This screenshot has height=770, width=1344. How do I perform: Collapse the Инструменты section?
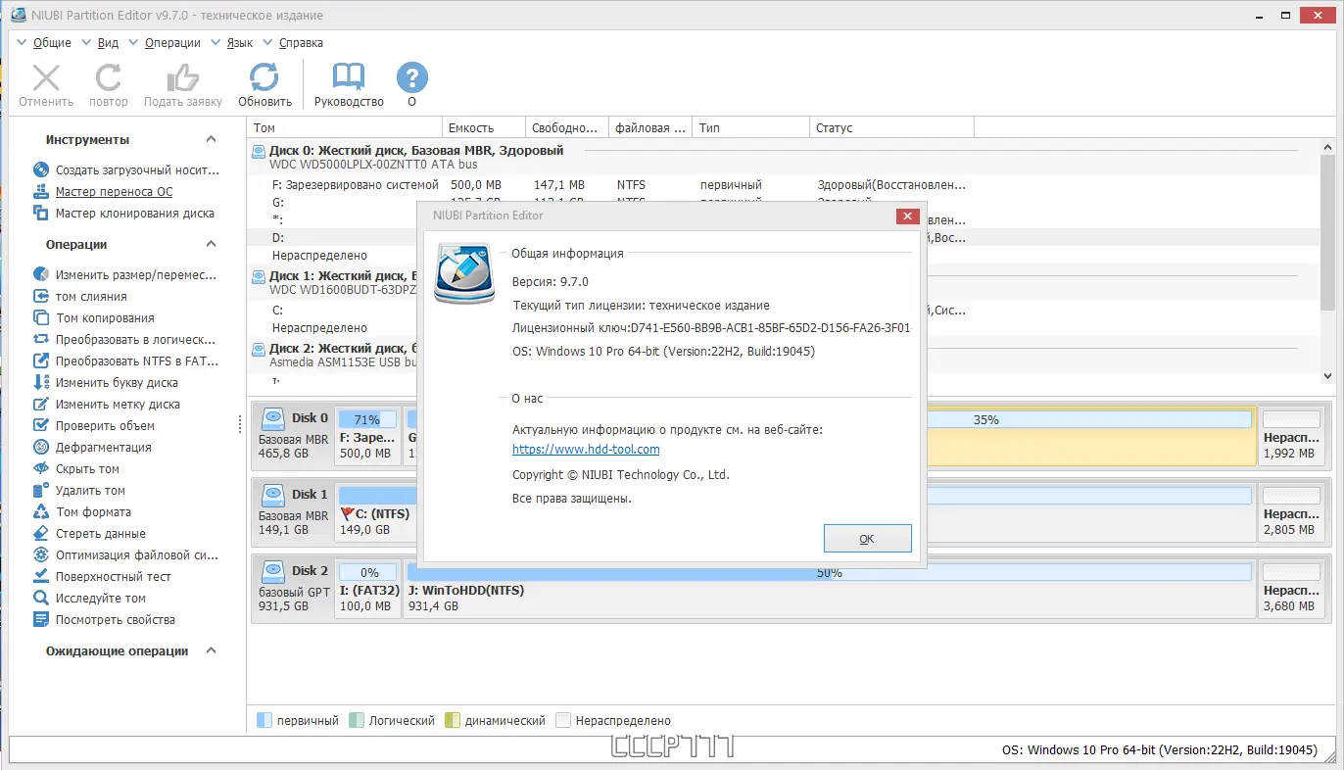(211, 140)
